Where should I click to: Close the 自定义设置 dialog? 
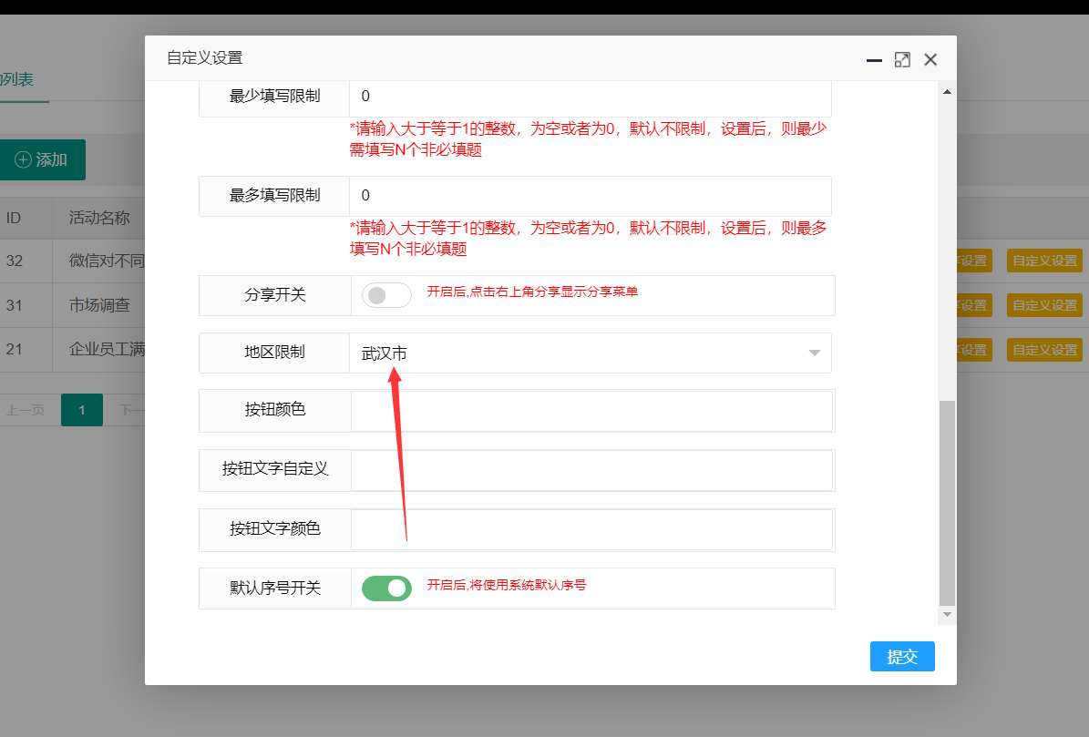[930, 60]
